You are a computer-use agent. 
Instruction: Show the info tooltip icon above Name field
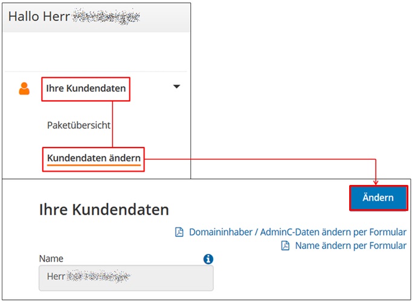tap(208, 259)
